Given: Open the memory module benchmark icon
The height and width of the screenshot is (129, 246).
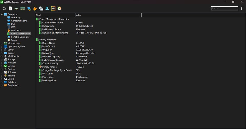Looking at the screenshot, I should point(23,8).
